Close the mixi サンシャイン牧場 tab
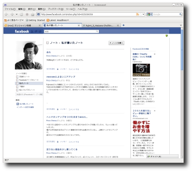The height and width of the screenshot is (172, 193). (x=39, y=25)
